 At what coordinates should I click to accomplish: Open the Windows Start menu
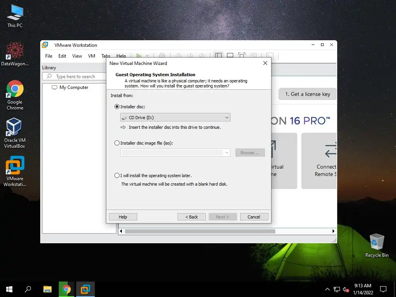click(9, 289)
